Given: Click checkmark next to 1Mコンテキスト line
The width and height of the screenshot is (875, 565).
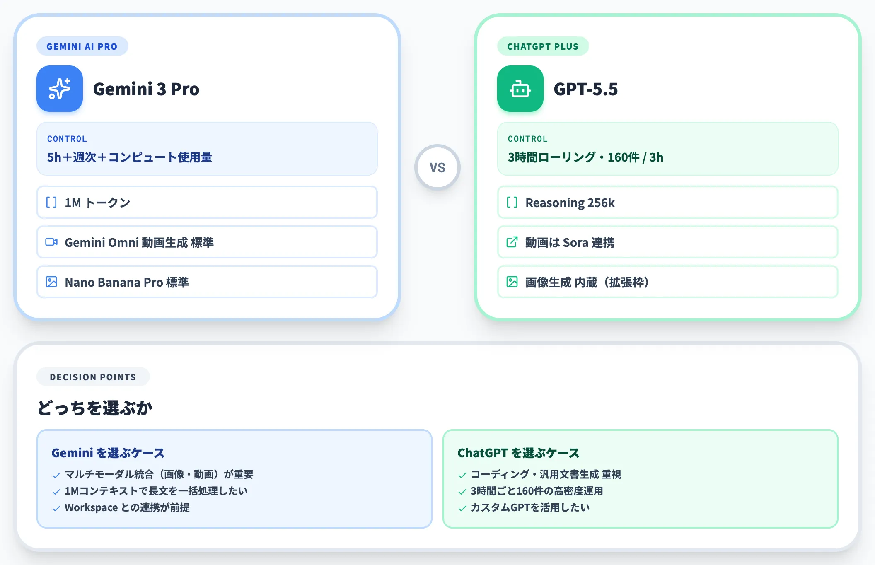Looking at the screenshot, I should coord(56,492).
